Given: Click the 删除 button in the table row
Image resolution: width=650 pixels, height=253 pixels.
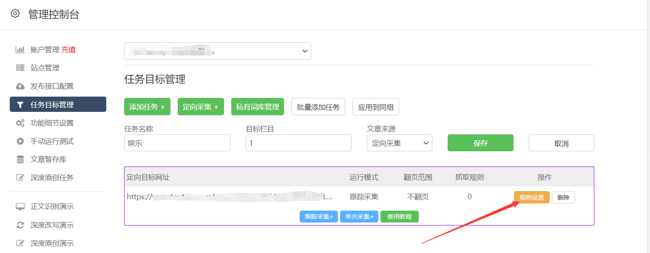Looking at the screenshot, I should 563,197.
